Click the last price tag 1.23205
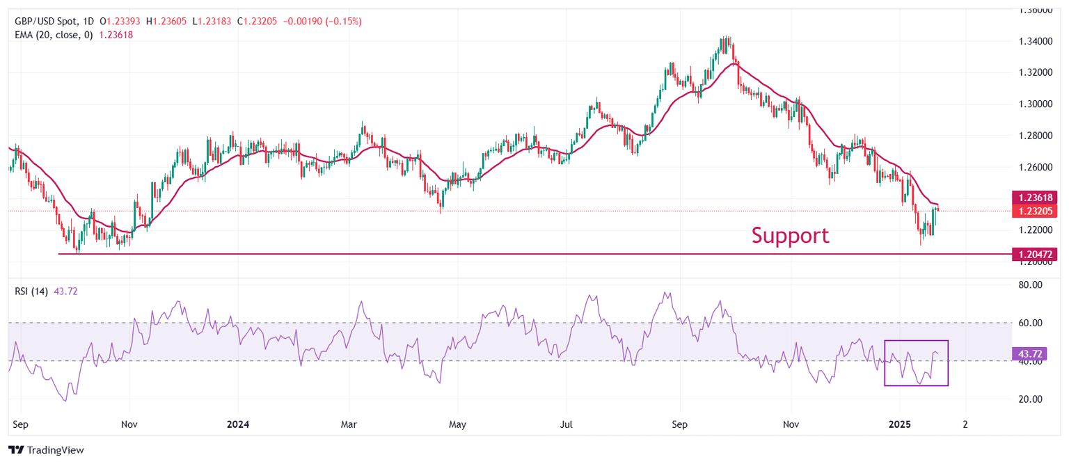Viewport: 1069px width, 464px height. coord(1035,211)
